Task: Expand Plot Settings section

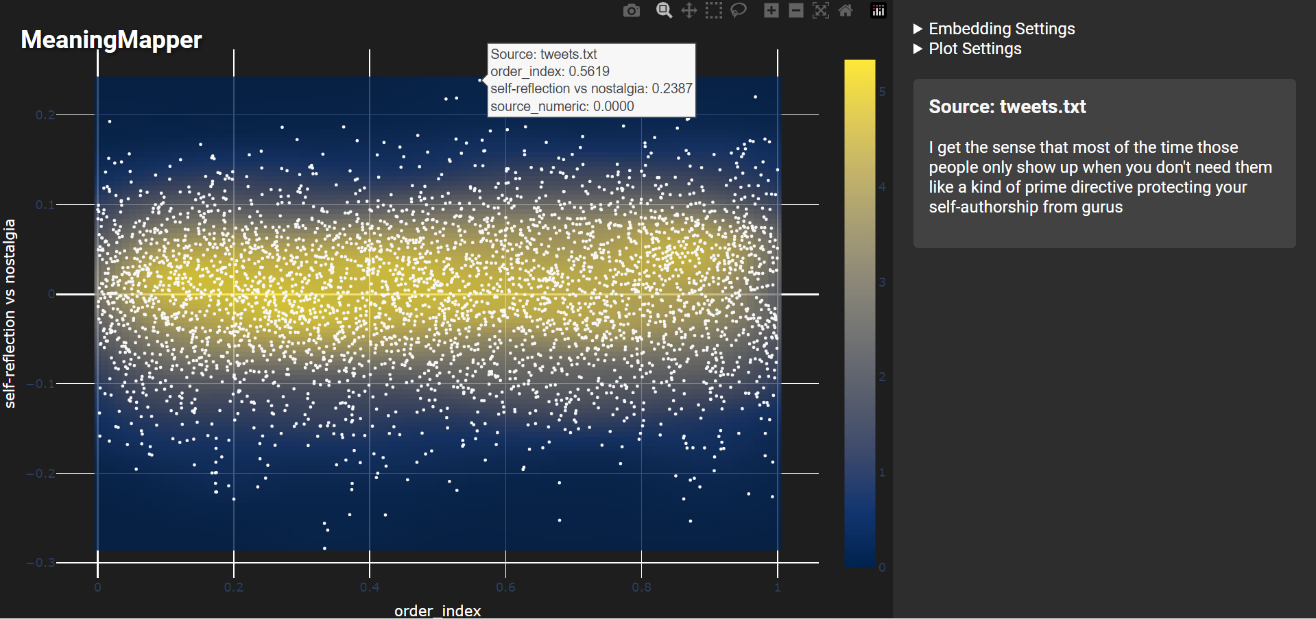Action: pyautogui.click(x=968, y=49)
